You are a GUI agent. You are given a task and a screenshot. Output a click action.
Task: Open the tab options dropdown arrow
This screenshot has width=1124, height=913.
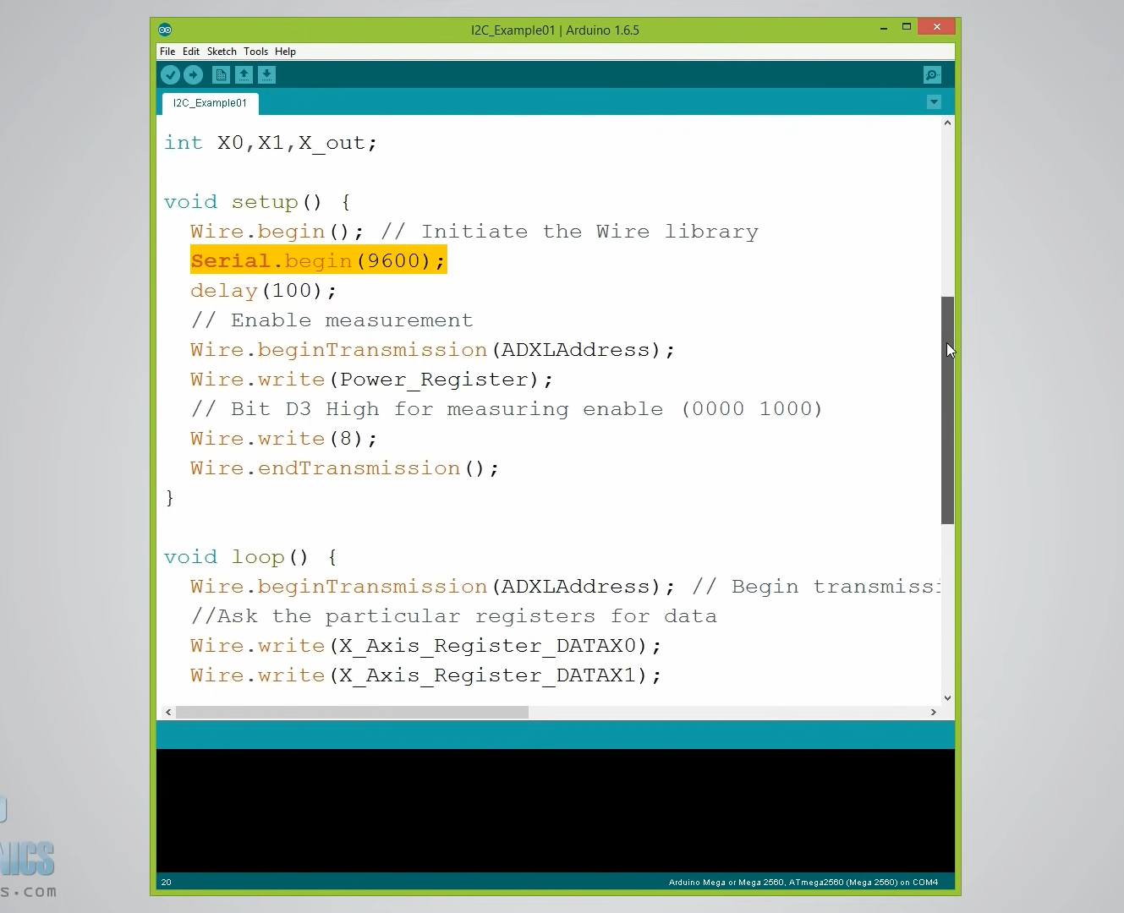(x=934, y=102)
